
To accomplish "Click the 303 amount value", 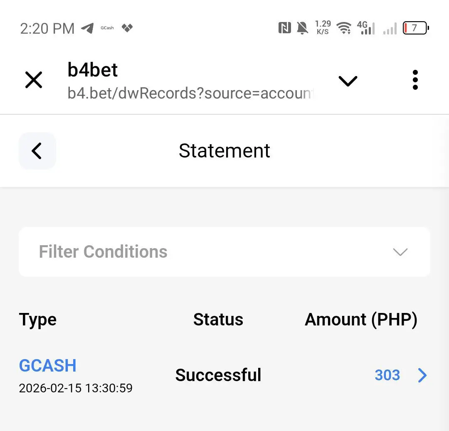I will coord(387,375).
